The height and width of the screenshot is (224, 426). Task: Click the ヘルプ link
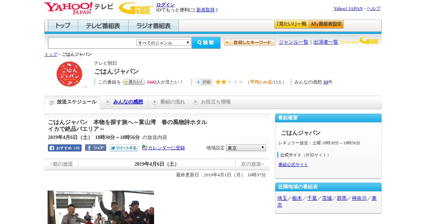click(x=373, y=9)
